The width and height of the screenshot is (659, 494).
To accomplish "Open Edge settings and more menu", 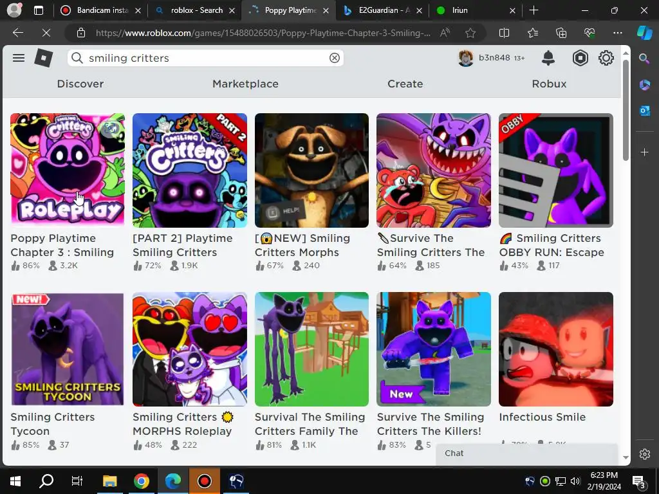I will pos(617,33).
